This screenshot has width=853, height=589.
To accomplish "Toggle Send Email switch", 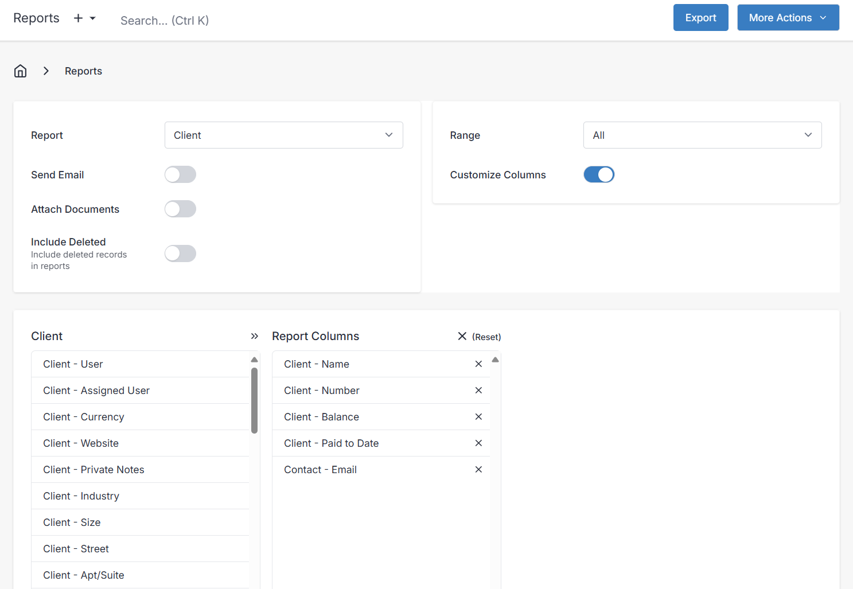I will 180,174.
